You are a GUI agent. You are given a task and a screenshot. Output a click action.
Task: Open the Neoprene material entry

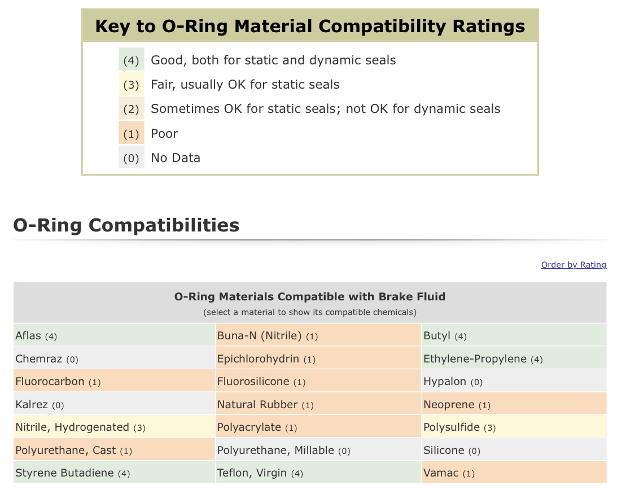pyautogui.click(x=514, y=404)
